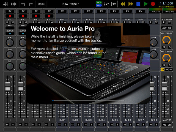Image resolution: width=176 pixels, height=132 pixels.
Task: Open FX for SUB 7 channel
Action: coord(141,11)
